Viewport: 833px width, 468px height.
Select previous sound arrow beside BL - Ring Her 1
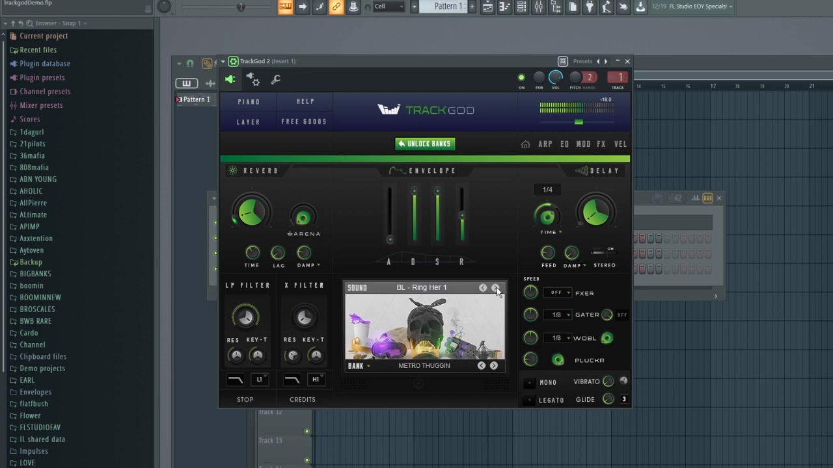[x=483, y=287]
